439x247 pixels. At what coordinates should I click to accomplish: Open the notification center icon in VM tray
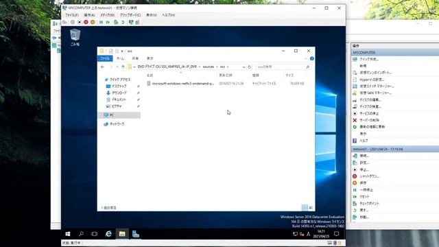coord(336,234)
